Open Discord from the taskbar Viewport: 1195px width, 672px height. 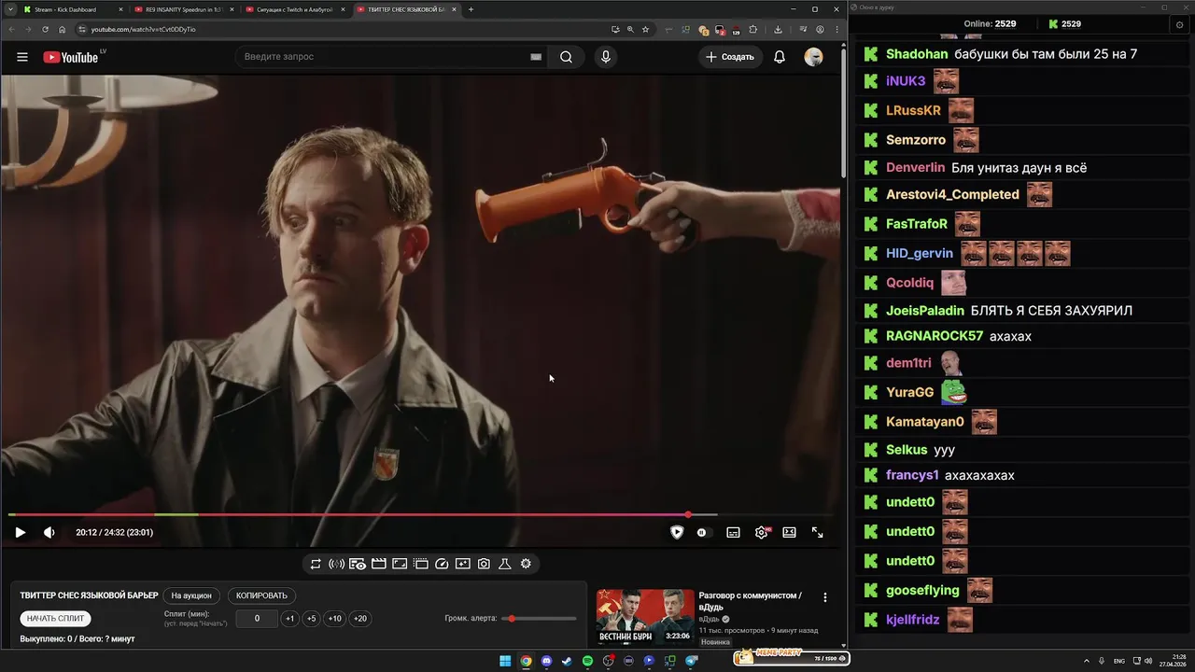click(546, 661)
